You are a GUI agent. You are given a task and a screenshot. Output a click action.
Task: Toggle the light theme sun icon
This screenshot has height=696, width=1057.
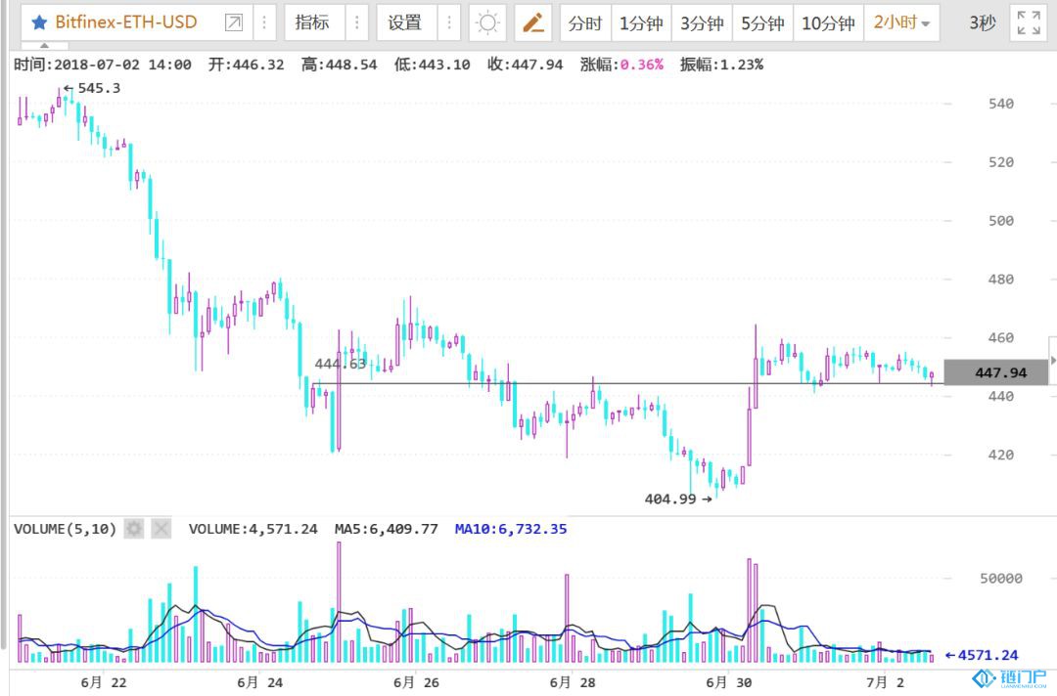(487, 22)
